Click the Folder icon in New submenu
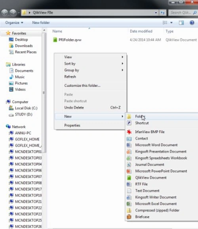198x229 pixels. click(129, 116)
